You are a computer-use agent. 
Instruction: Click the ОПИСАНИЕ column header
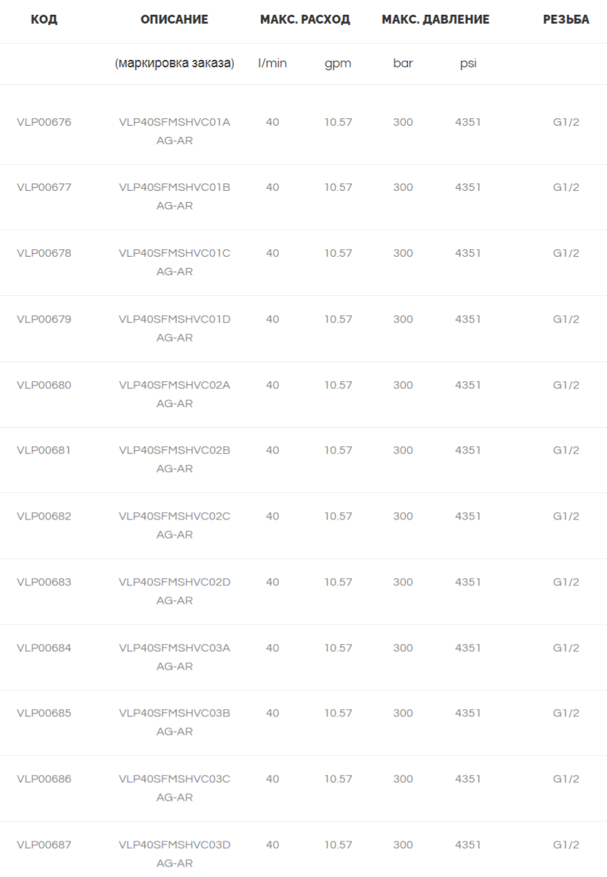coord(174,19)
